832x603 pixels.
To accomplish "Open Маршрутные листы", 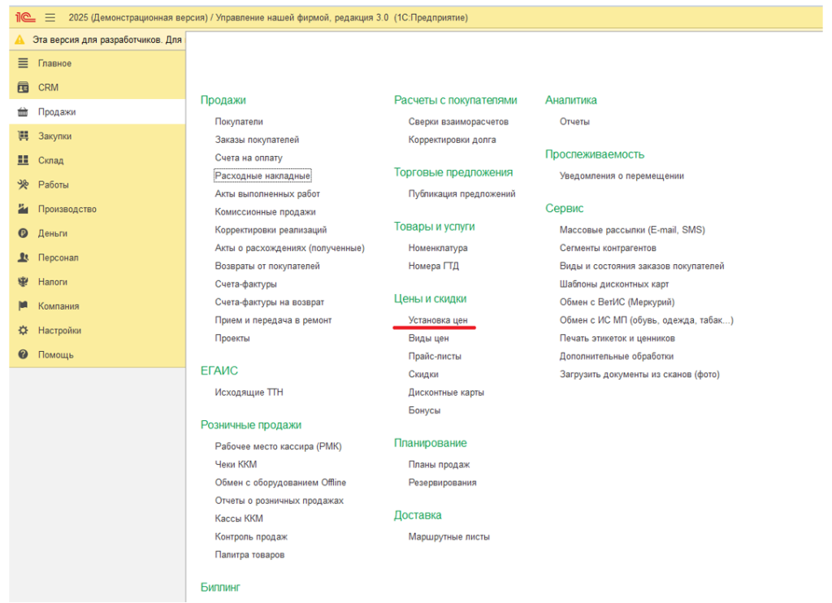I will 448,536.
